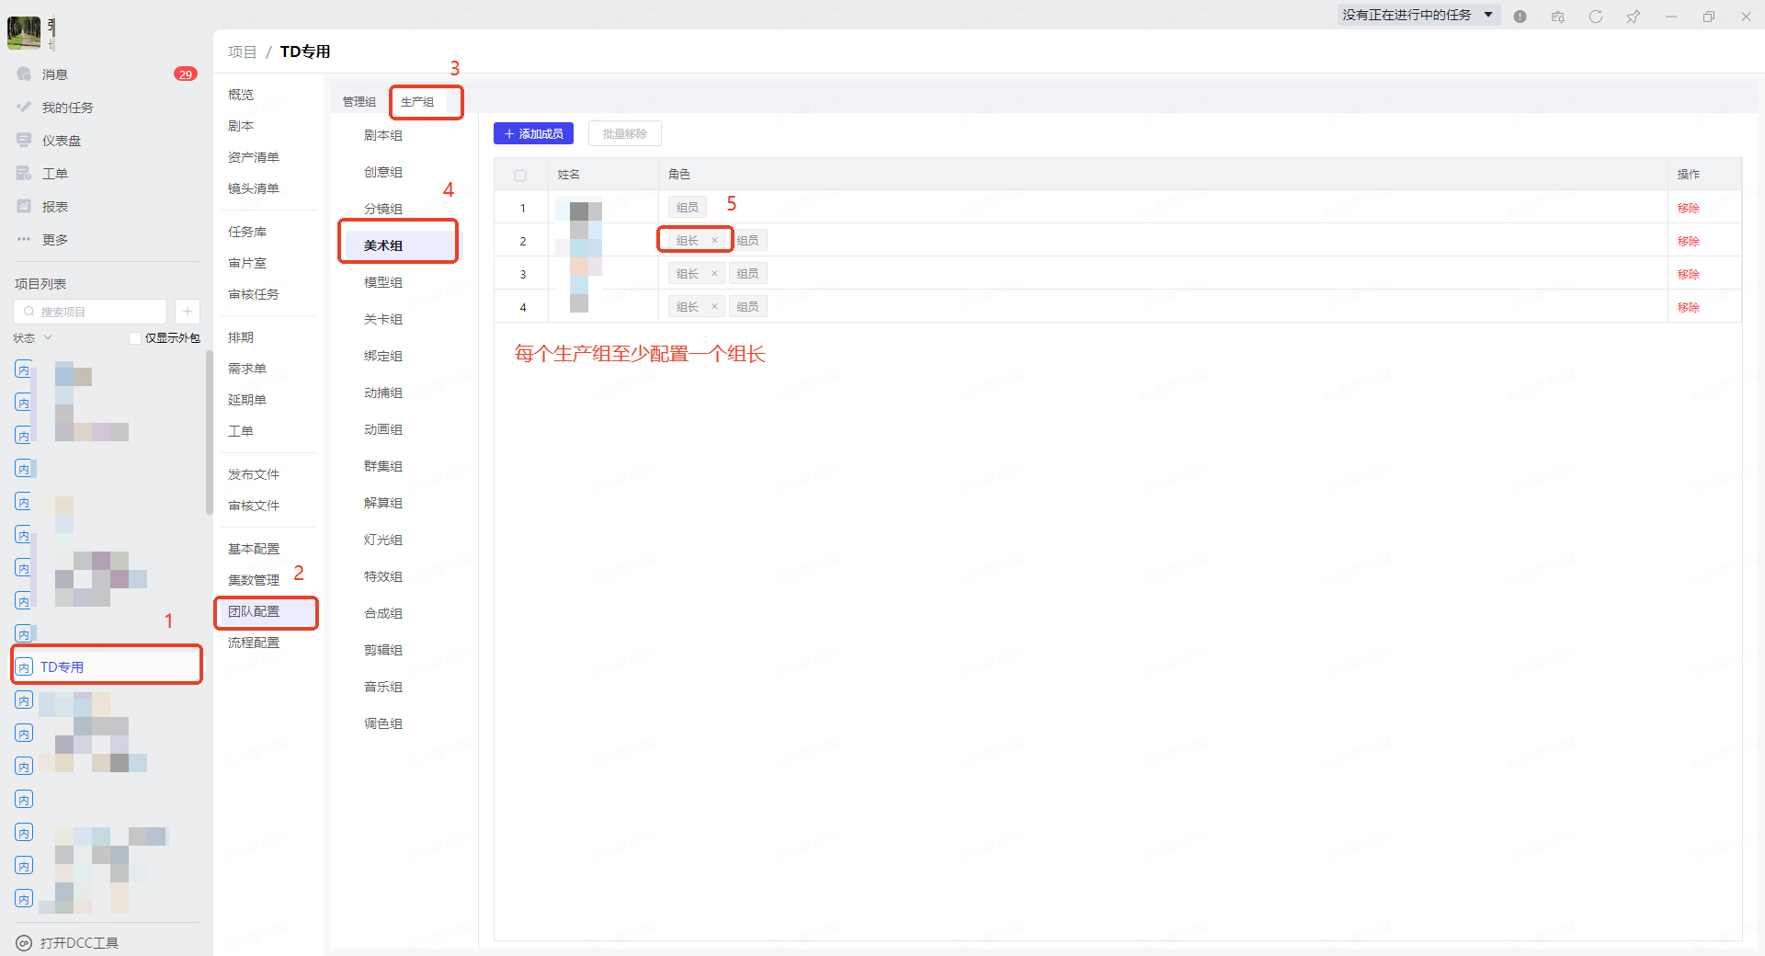Click the 29 unread messages badge
Image resolution: width=1765 pixels, height=956 pixels.
[186, 74]
